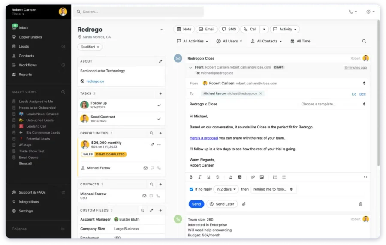The height and width of the screenshot is (245, 386).
Task: Add Cc recipients
Action: 354,94
